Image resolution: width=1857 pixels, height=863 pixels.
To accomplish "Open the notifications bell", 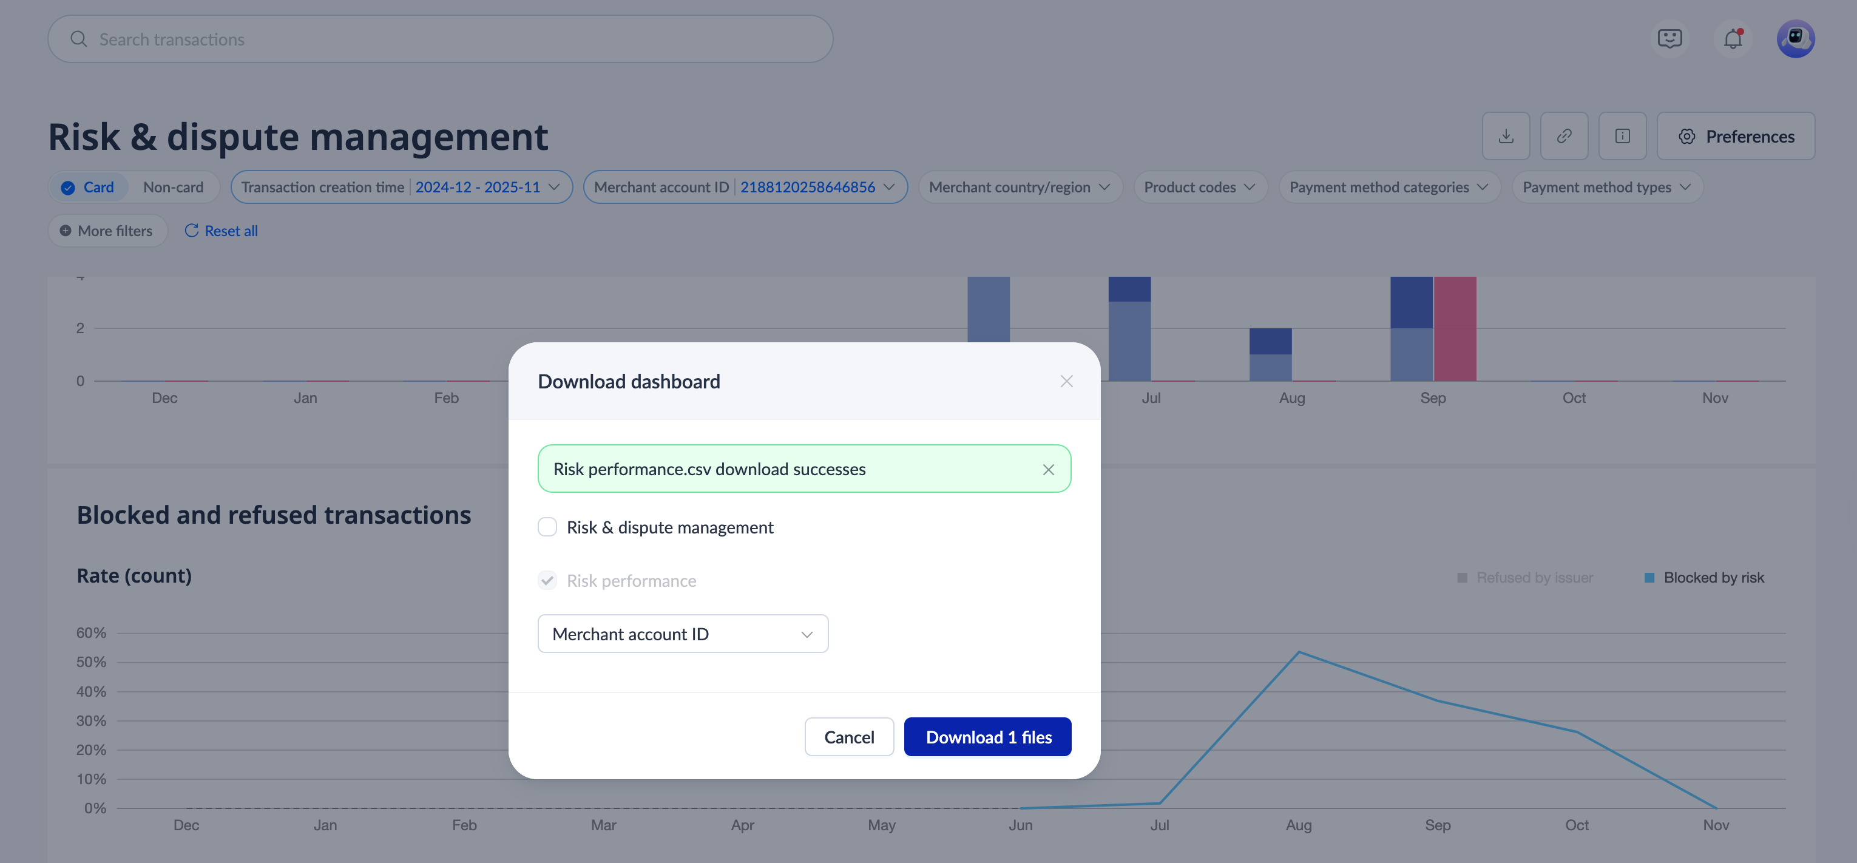I will point(1732,39).
